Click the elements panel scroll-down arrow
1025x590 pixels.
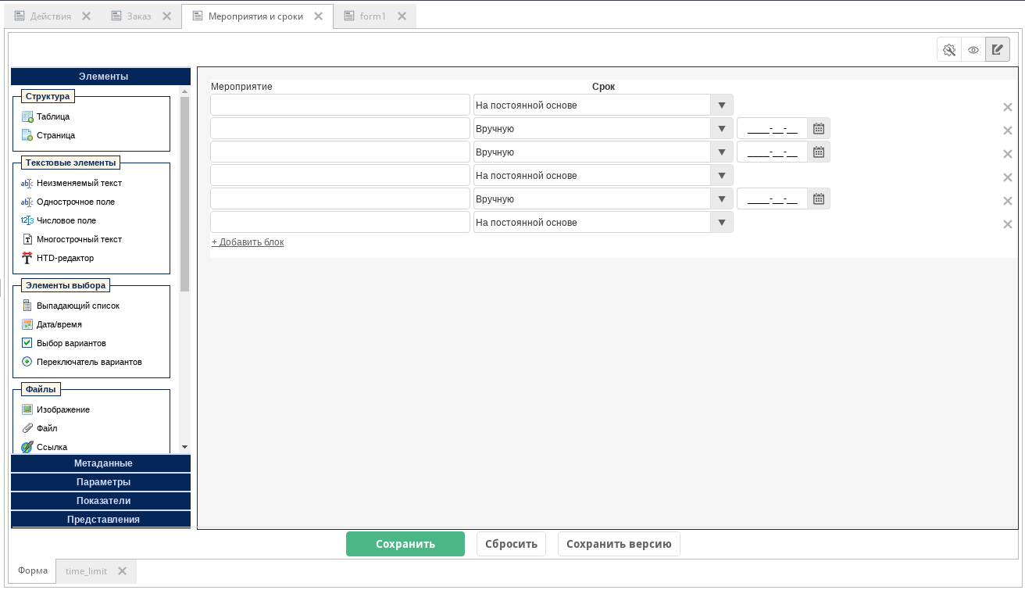[185, 447]
